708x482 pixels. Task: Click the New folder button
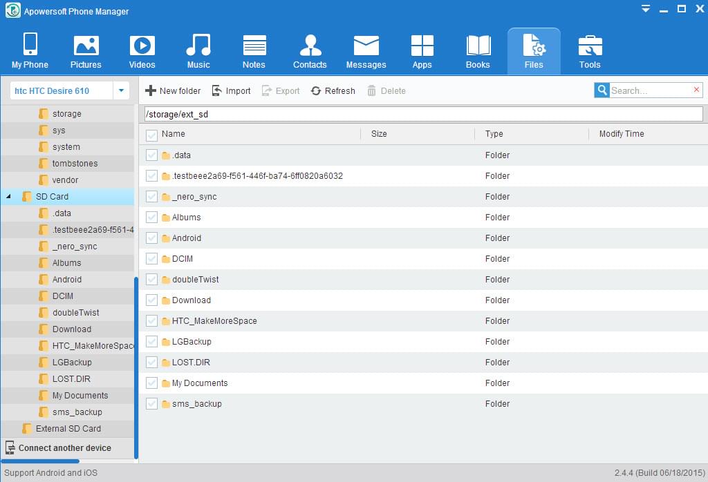[173, 91]
